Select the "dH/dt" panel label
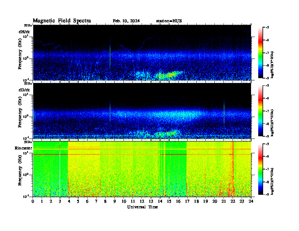This screenshot has width=299, height=231. (24, 32)
